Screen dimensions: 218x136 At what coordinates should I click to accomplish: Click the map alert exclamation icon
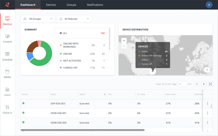click(x=207, y=70)
